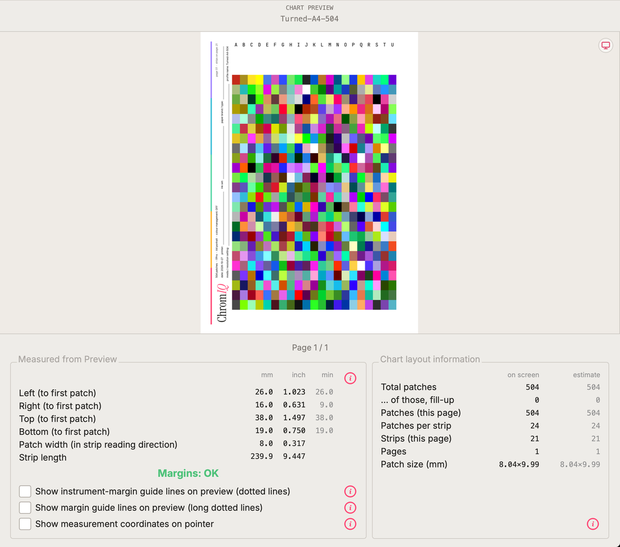Click the Measured from Preview panel title

click(x=68, y=359)
